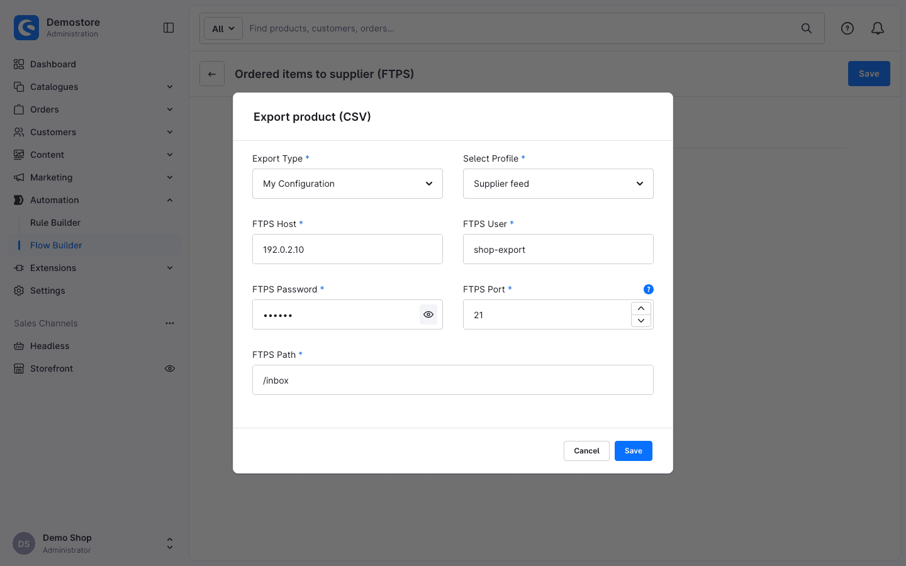Click the Orders sidebar icon
The width and height of the screenshot is (906, 566).
click(x=19, y=109)
